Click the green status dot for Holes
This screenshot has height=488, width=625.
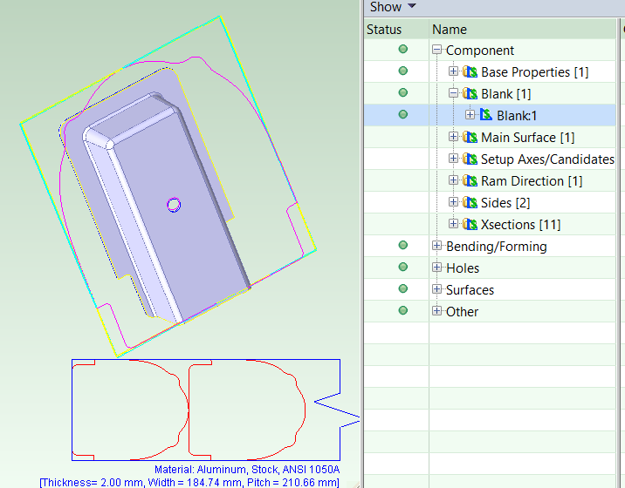[402, 268]
